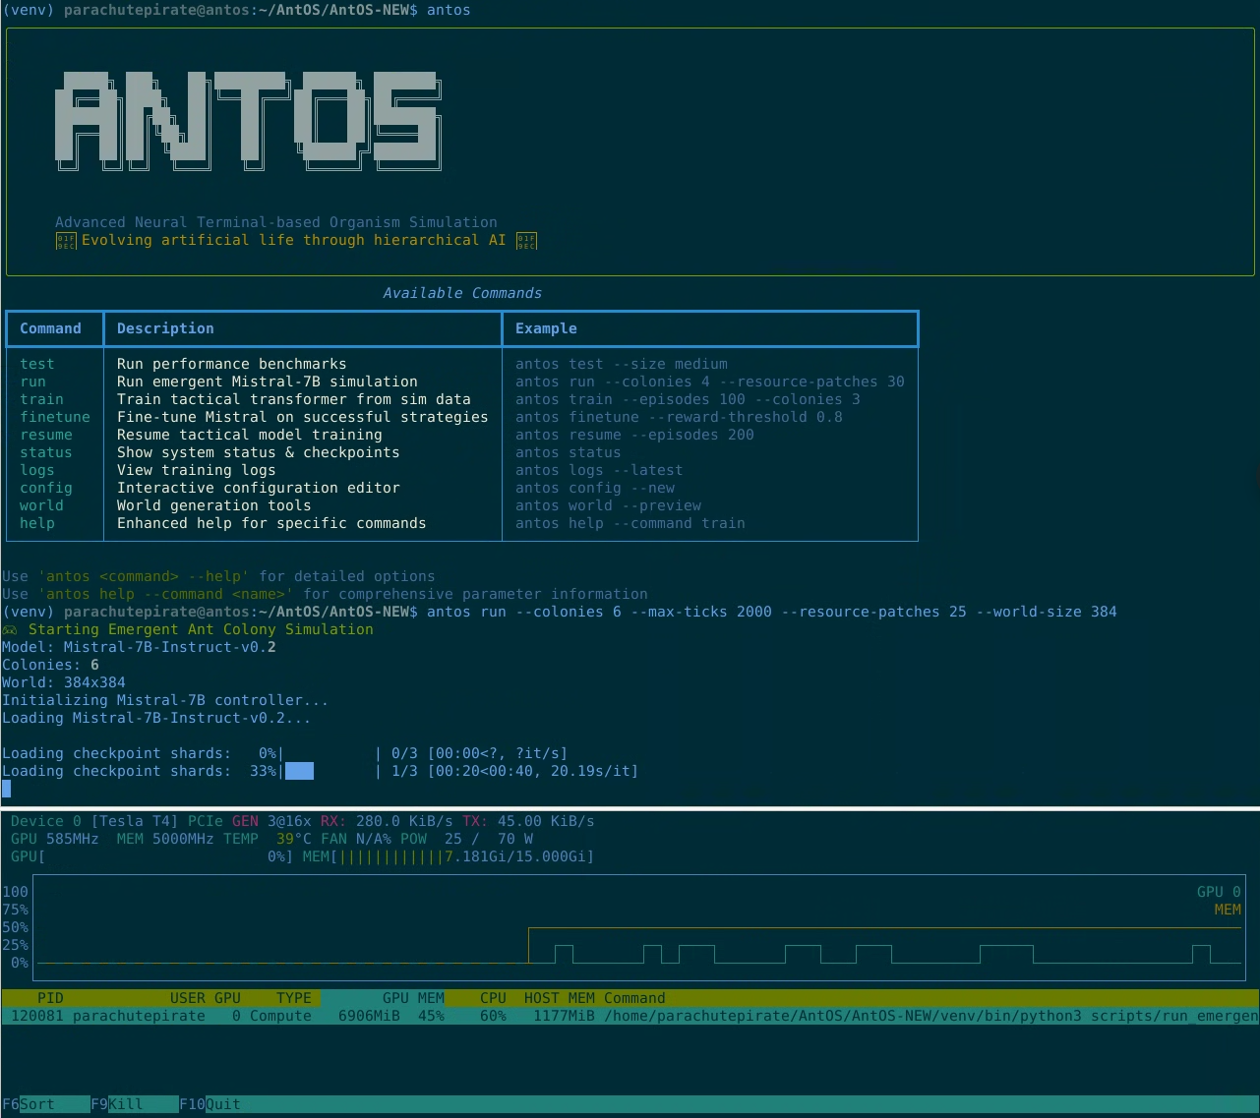Click the F10 Quit key in nvtop
The height and width of the screenshot is (1118, 1260).
coord(210,1104)
